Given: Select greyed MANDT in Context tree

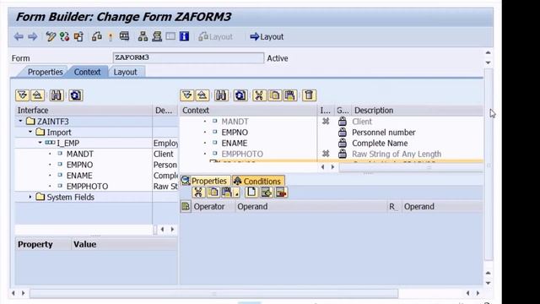Looking at the screenshot, I should pyautogui.click(x=235, y=122).
